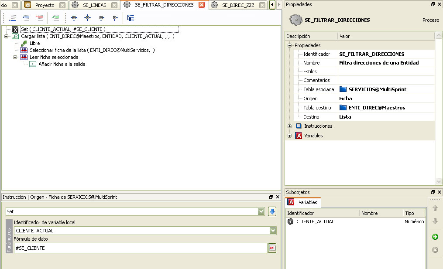The height and width of the screenshot is (269, 443).
Task: Click the X icon of the Set instruction
Action: pyautogui.click(x=15, y=29)
